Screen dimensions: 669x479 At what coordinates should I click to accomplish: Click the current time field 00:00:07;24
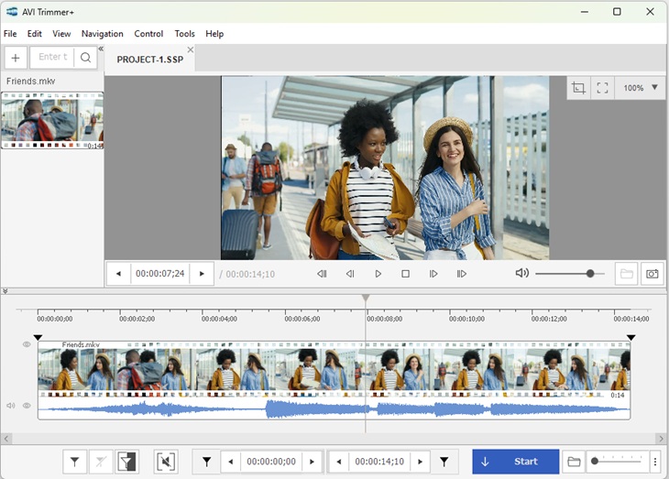pyautogui.click(x=160, y=274)
